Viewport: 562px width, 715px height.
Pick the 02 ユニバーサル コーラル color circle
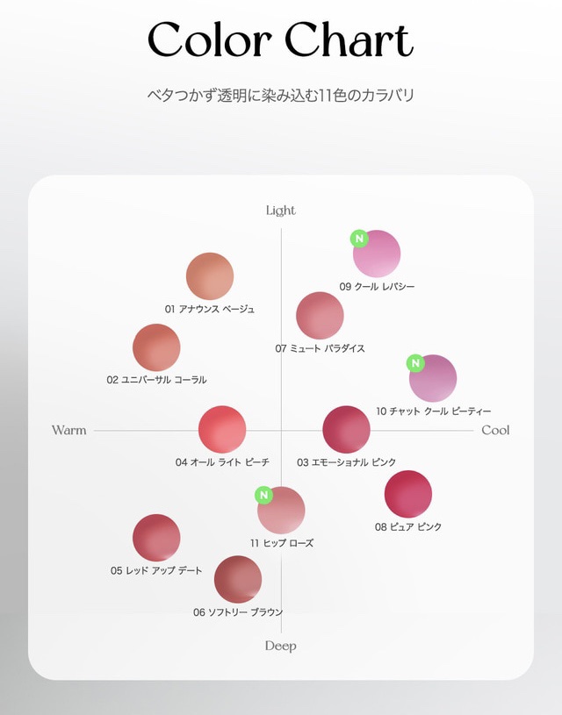156,347
